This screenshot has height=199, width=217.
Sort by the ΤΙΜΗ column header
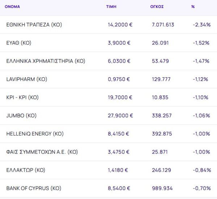[x=111, y=6]
